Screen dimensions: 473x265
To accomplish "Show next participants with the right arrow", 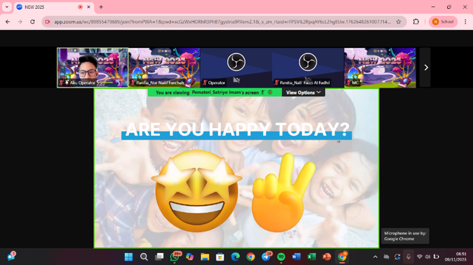I will pyautogui.click(x=426, y=67).
